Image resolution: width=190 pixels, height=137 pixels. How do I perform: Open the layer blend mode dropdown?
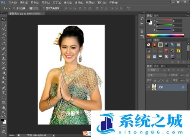click(x=157, y=75)
